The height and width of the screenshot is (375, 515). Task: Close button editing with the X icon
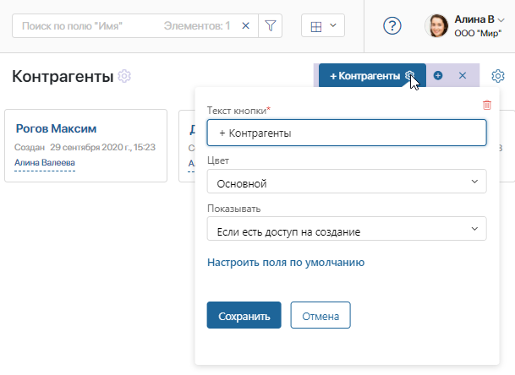click(463, 75)
